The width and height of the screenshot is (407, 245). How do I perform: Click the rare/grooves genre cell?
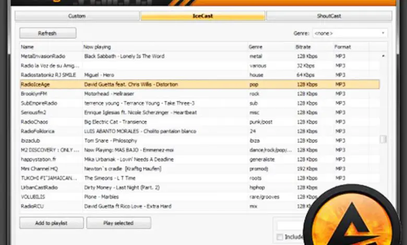click(265, 197)
